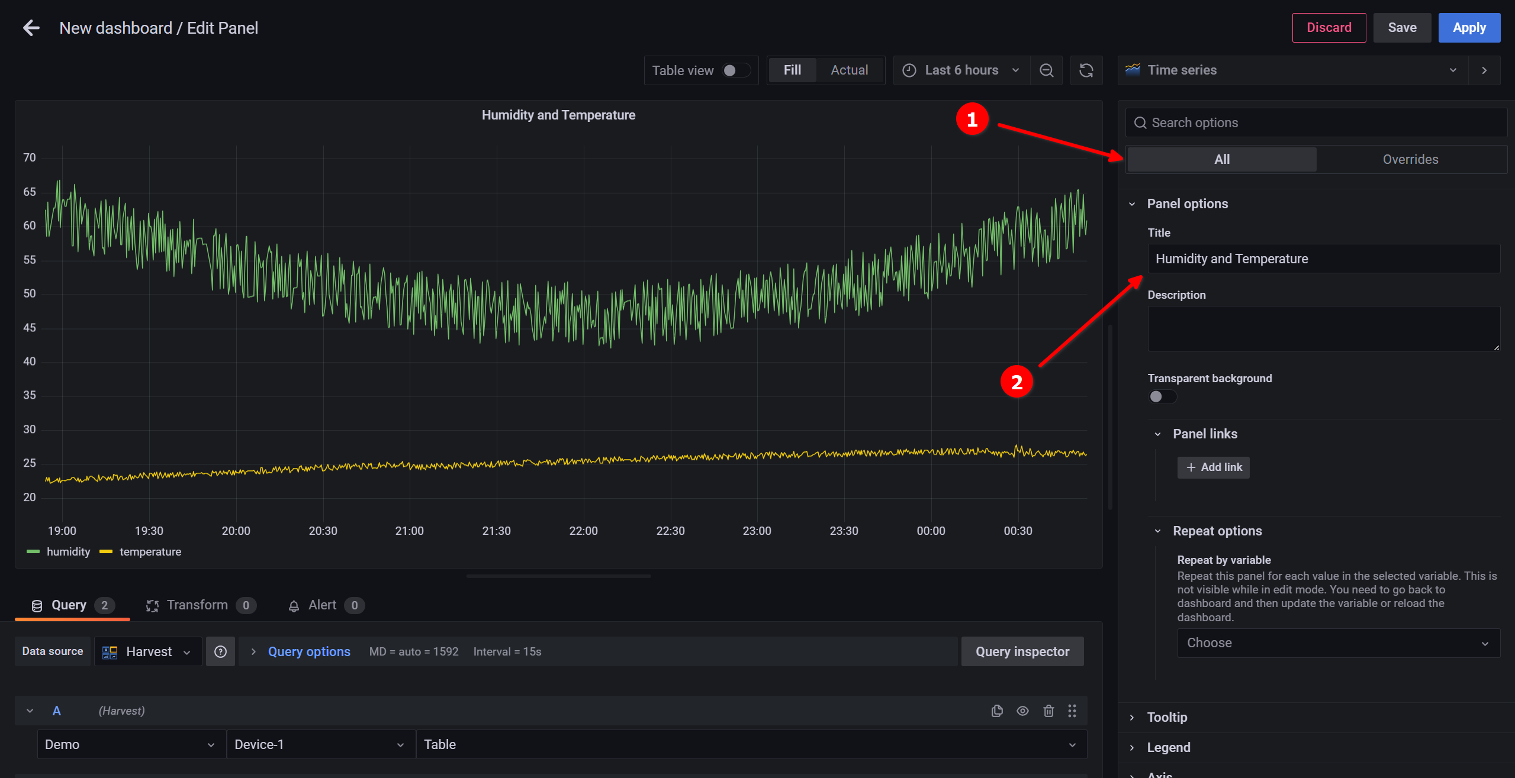Click the Apply button
This screenshot has width=1515, height=778.
click(x=1469, y=28)
